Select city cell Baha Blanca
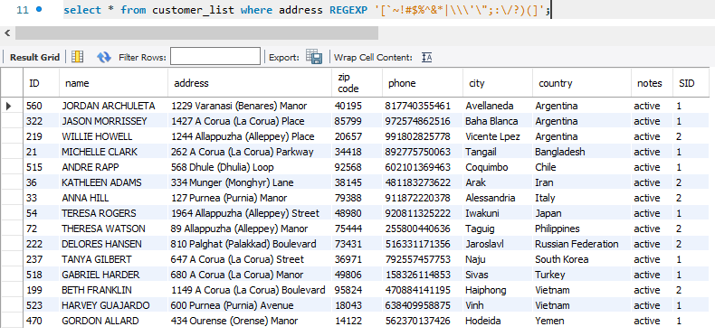Viewport: 715px width, 336px height. coord(498,121)
